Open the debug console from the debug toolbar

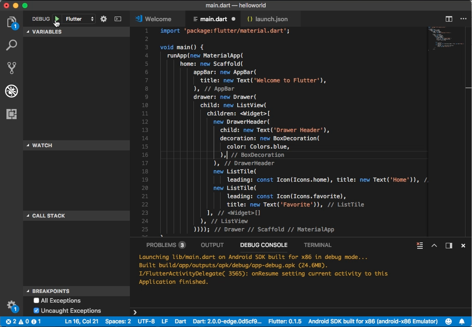click(x=118, y=19)
